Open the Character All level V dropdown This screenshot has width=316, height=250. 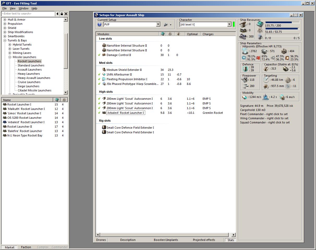pos(229,24)
